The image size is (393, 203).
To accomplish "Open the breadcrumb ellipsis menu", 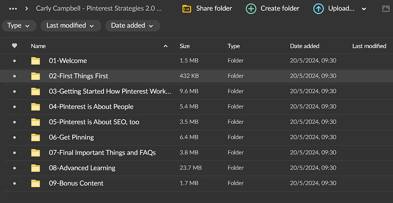I will click(x=13, y=9).
